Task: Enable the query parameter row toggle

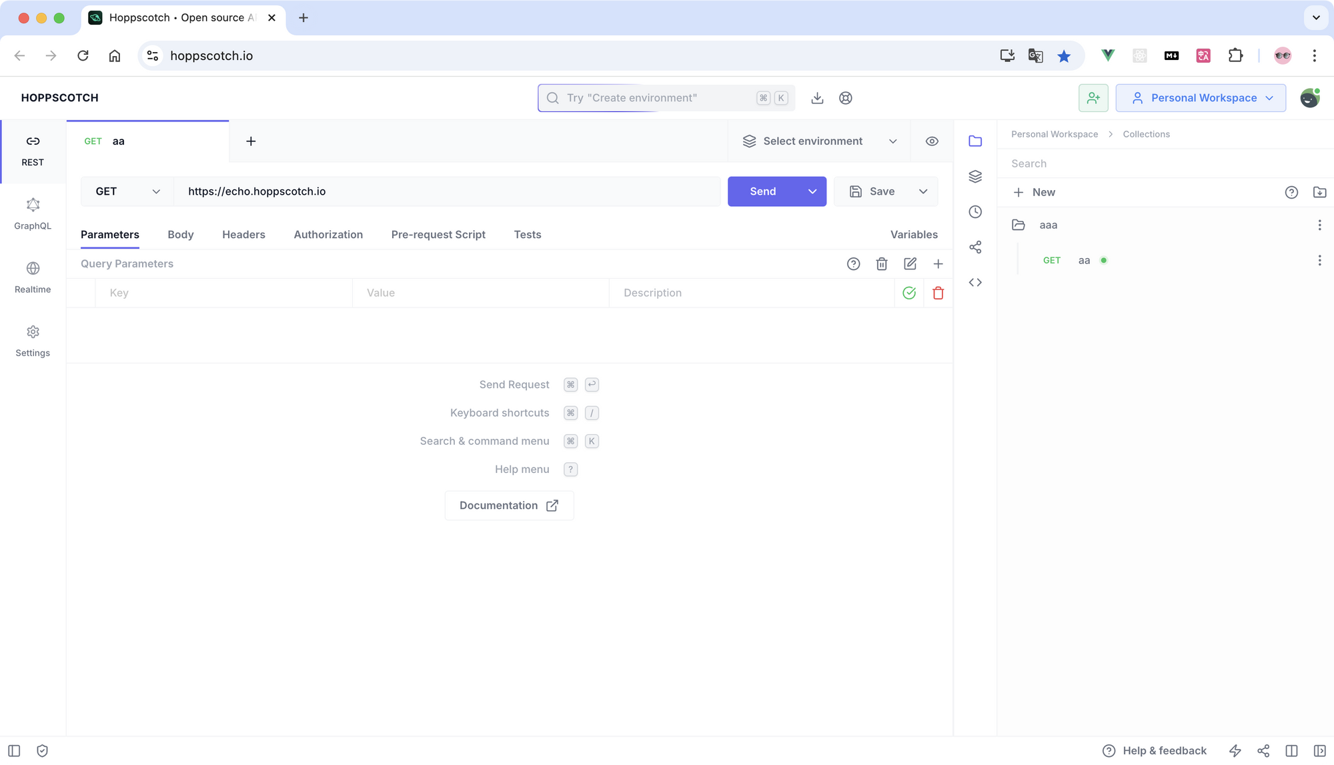Action: [910, 292]
